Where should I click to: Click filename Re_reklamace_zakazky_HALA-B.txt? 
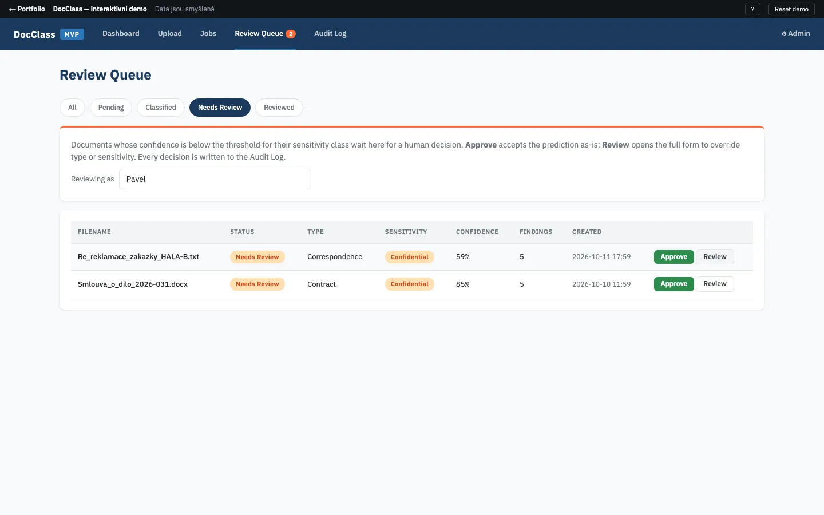138,257
